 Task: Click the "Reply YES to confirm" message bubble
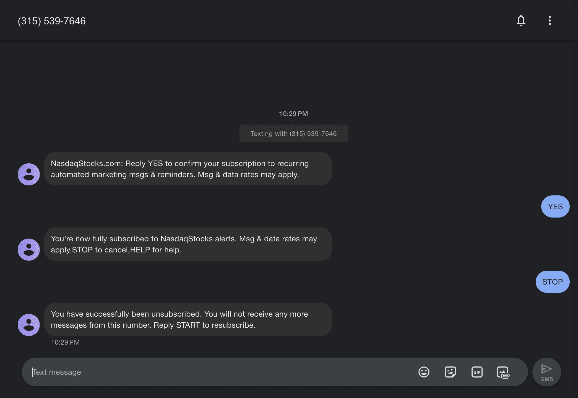188,169
